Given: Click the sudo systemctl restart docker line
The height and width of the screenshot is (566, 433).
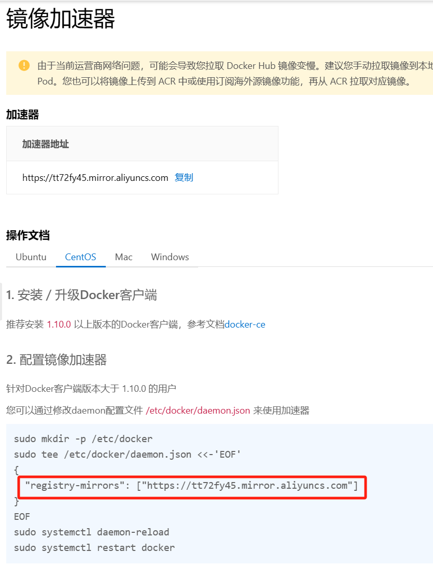Looking at the screenshot, I should 94,548.
